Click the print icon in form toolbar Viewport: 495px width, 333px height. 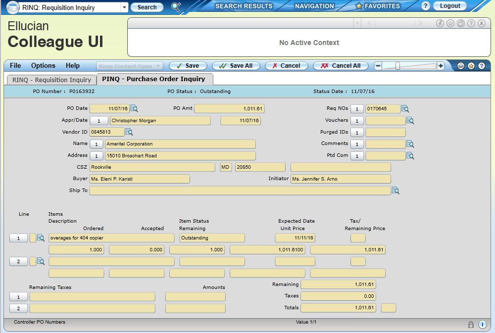(x=461, y=66)
